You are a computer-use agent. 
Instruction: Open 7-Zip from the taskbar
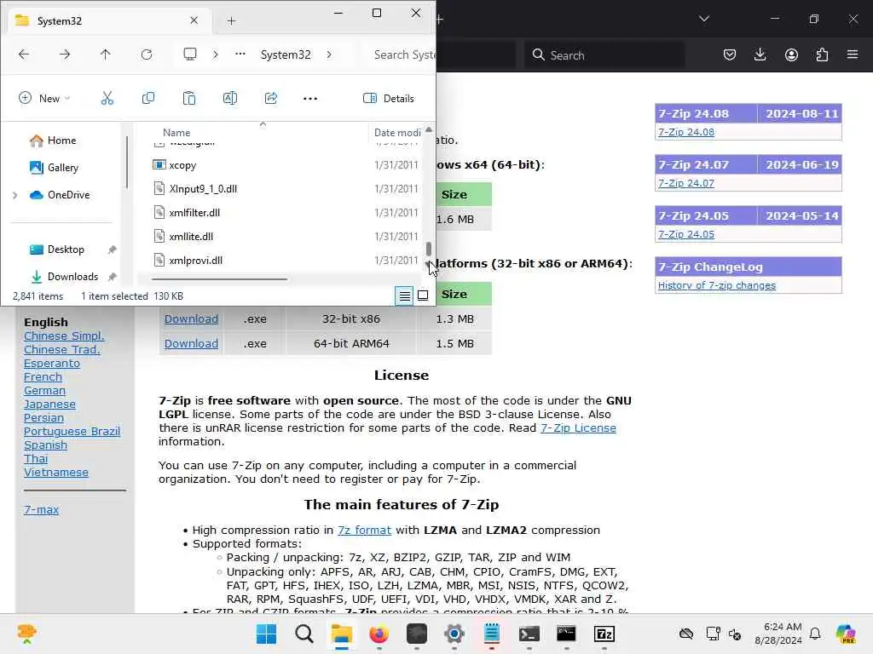[x=604, y=634]
